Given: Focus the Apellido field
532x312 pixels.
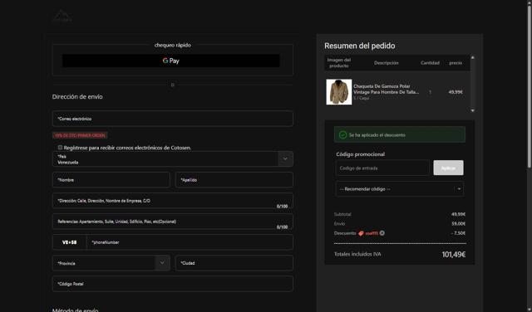Looking at the screenshot, I should point(234,180).
